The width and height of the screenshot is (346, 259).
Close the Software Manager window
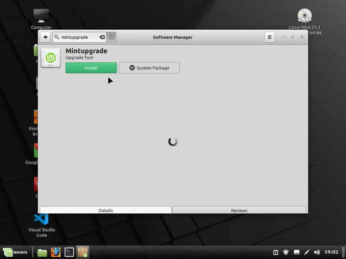302,37
